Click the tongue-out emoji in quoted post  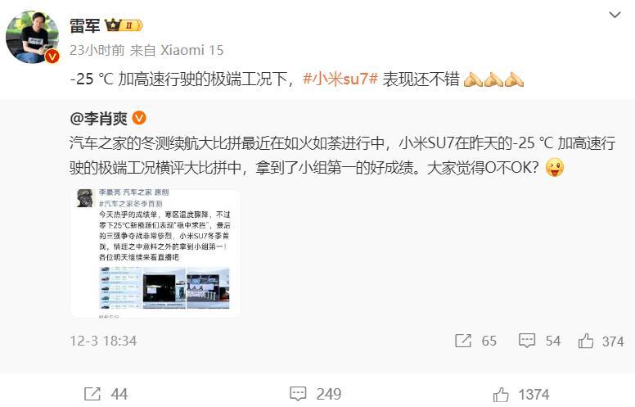point(555,168)
